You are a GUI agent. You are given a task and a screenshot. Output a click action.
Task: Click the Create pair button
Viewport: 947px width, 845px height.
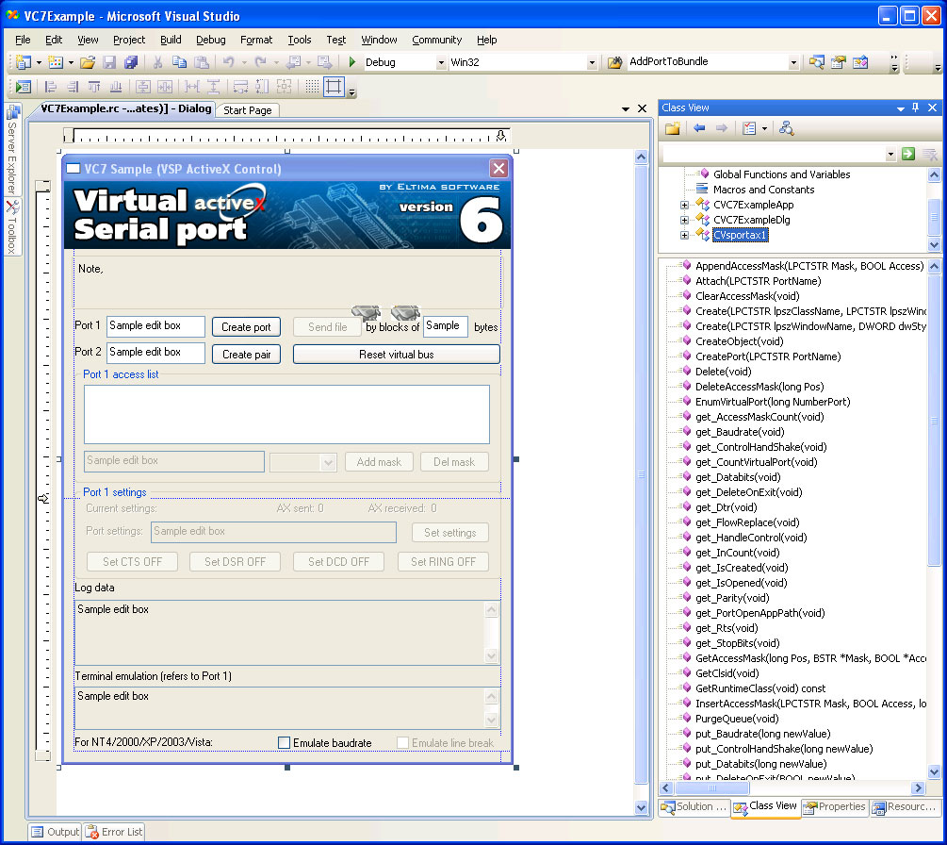(247, 355)
